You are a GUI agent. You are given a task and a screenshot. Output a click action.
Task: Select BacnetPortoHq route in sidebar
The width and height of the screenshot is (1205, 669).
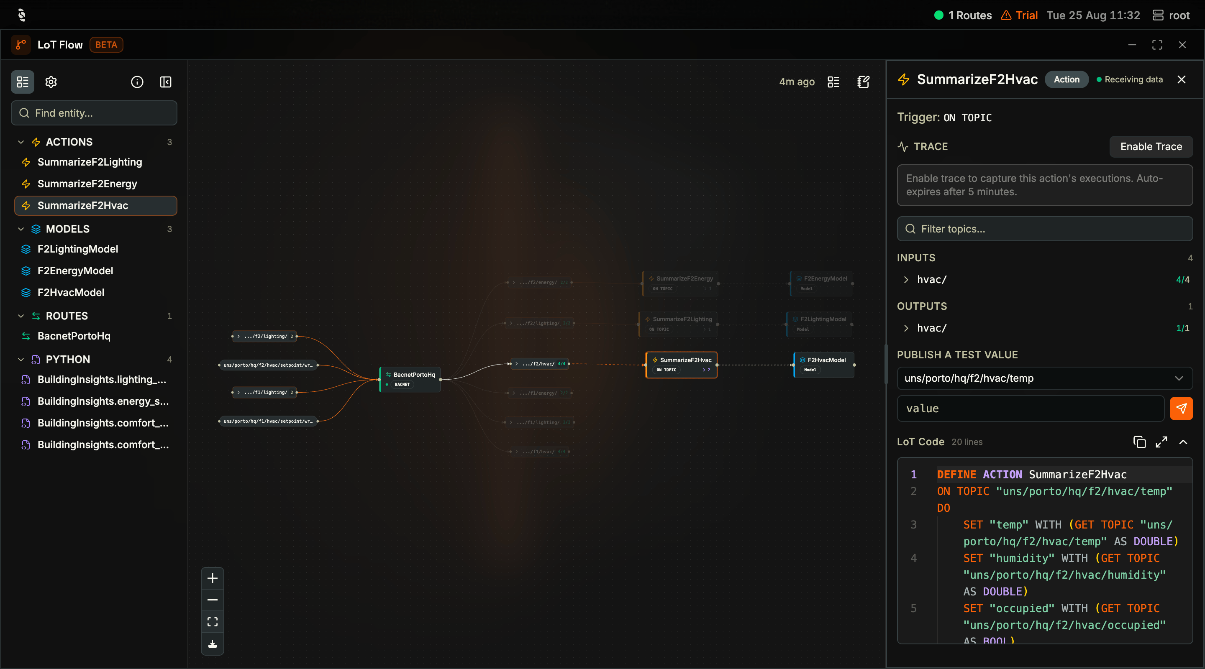[96, 336]
